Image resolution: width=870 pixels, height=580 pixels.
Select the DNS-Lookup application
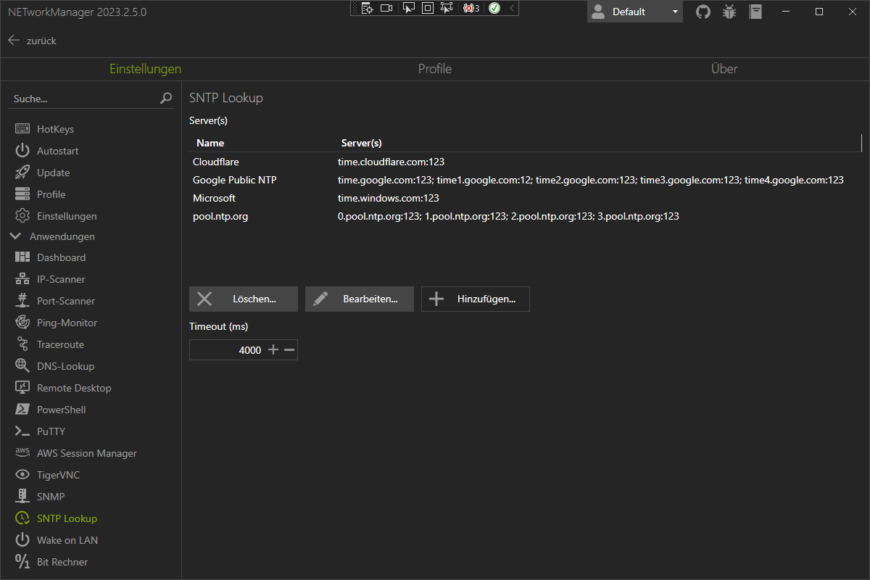point(64,365)
